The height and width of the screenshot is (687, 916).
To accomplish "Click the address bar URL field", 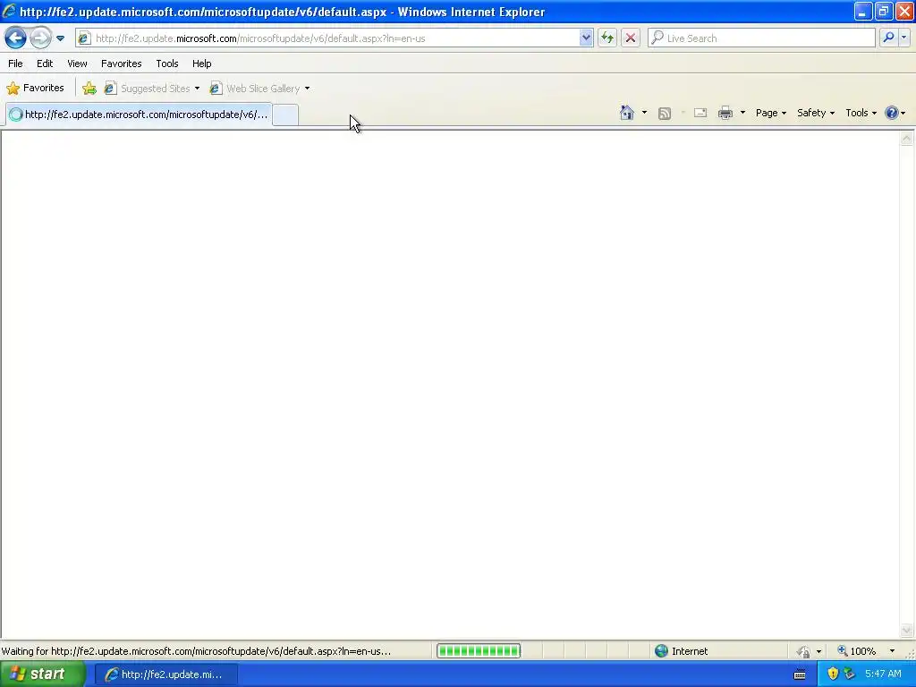I will pos(336,38).
